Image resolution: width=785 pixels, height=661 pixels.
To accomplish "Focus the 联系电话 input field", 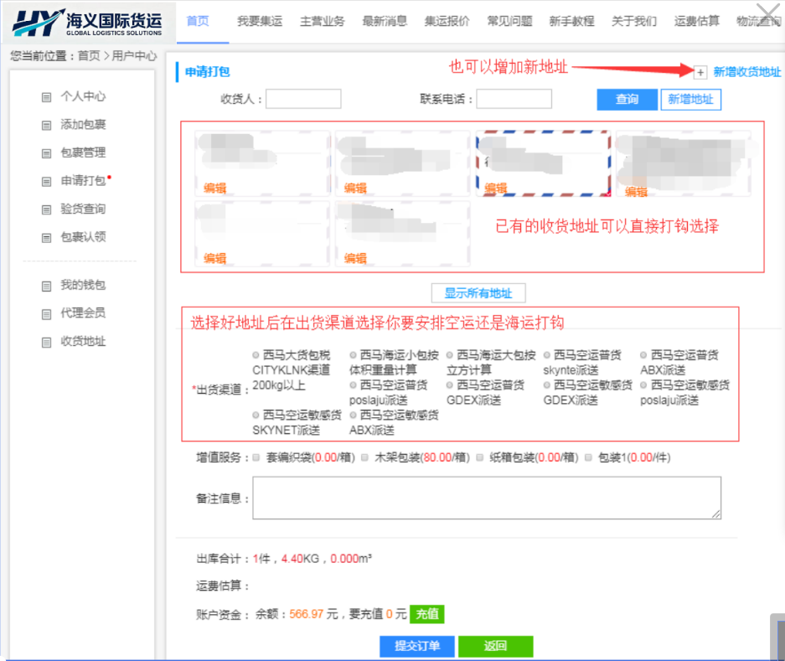I will tap(514, 99).
